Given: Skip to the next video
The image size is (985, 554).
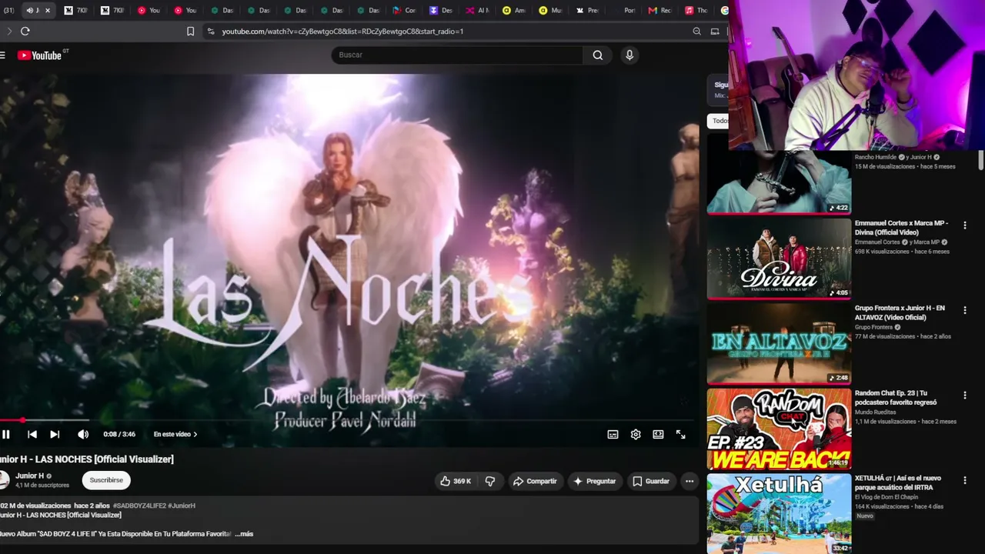Looking at the screenshot, I should [x=55, y=434].
